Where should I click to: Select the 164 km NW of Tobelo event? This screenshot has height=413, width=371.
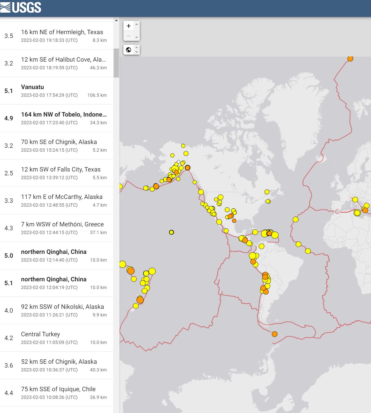coord(56,118)
